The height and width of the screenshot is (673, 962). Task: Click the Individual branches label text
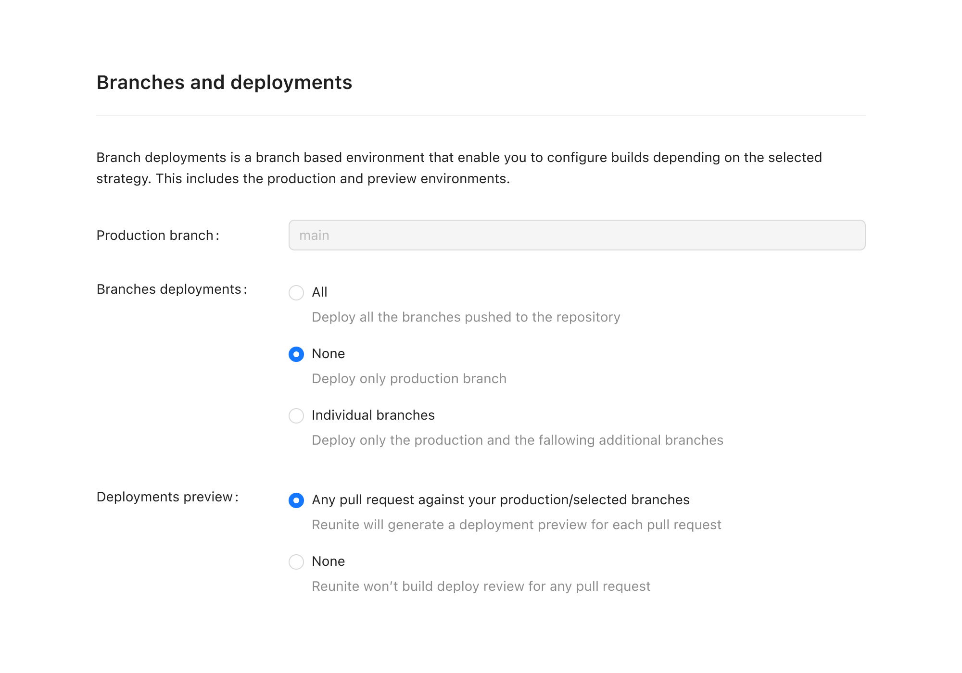pyautogui.click(x=373, y=415)
